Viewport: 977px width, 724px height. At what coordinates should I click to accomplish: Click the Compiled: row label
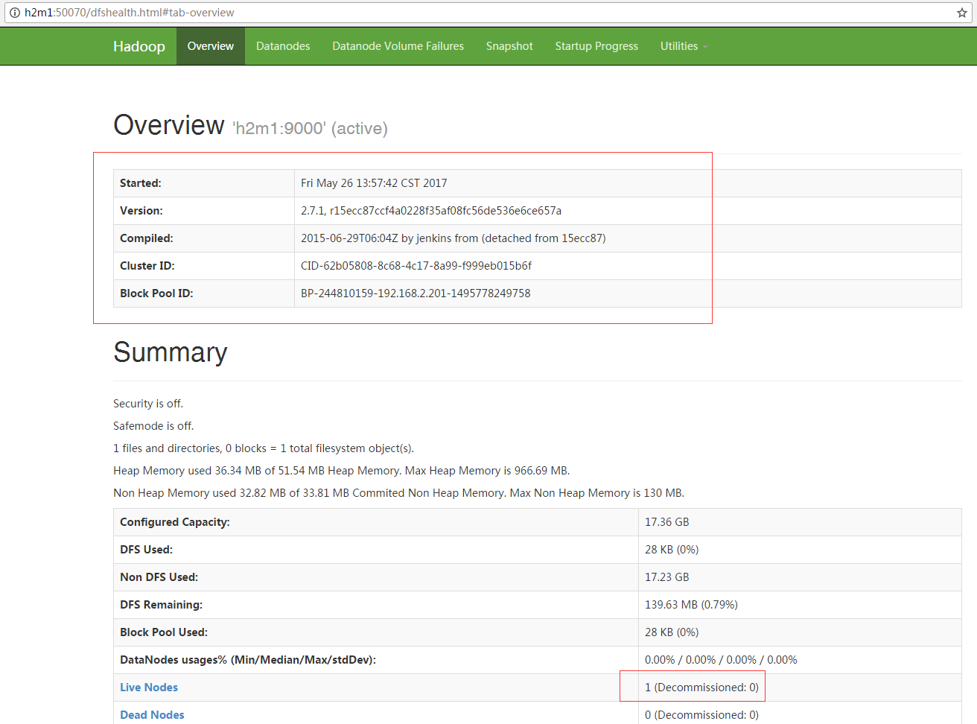[x=147, y=238]
